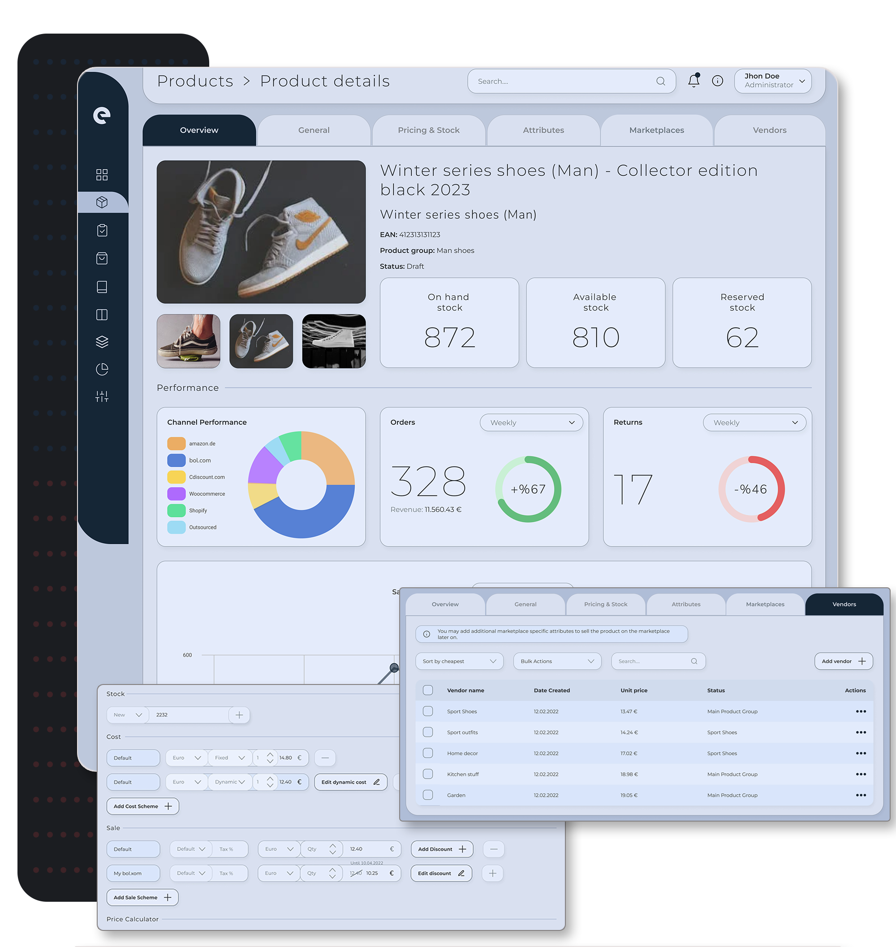Open the clipboard checklist icon in sidebar

(x=102, y=230)
